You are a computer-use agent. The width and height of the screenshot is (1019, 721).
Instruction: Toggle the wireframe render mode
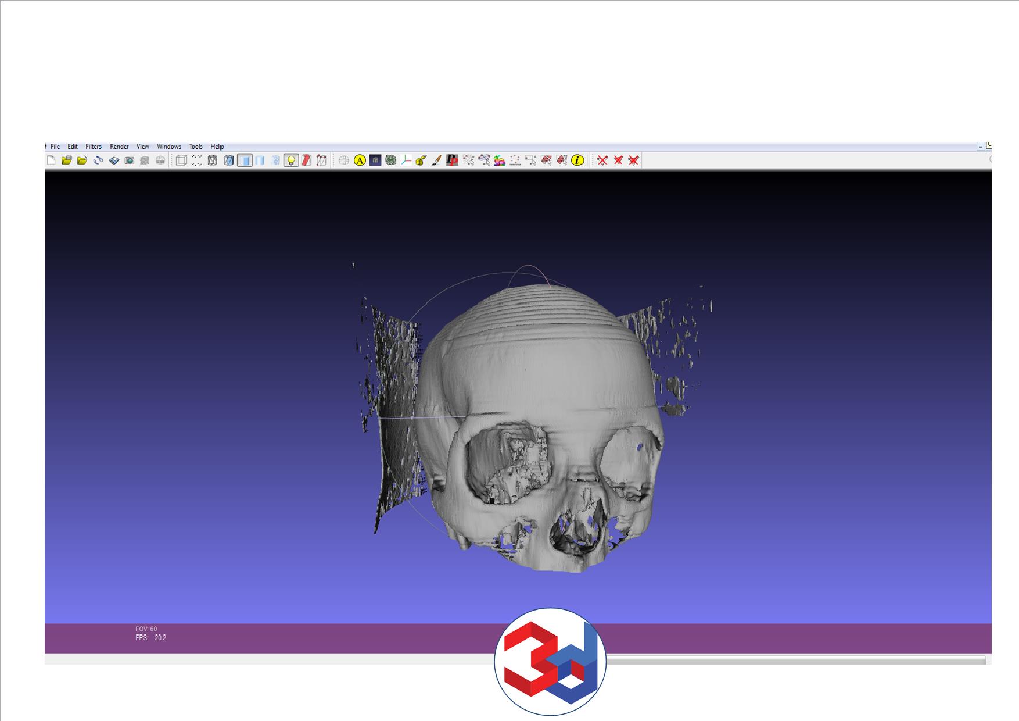click(x=213, y=160)
